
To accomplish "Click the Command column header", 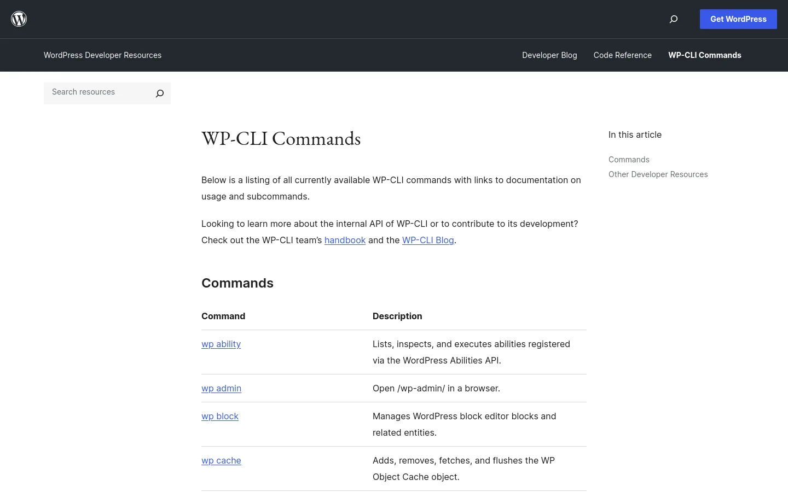I will [223, 316].
